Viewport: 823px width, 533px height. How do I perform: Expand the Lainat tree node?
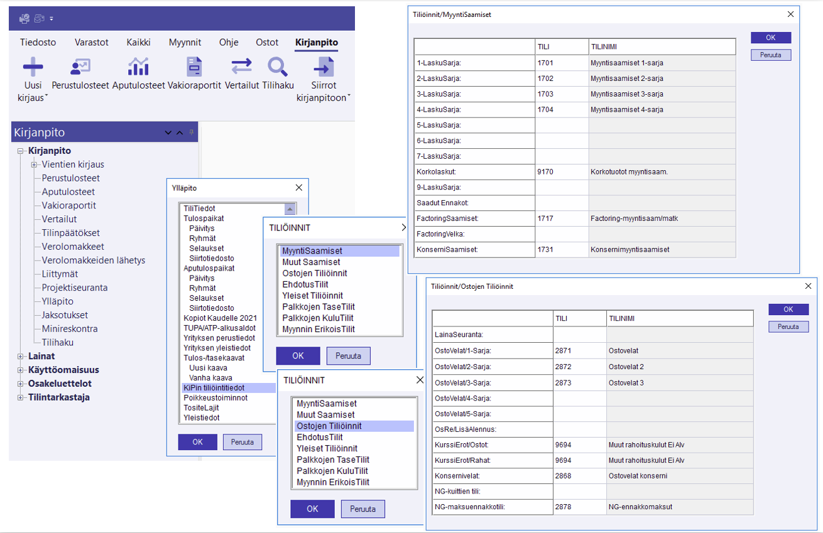(21, 356)
